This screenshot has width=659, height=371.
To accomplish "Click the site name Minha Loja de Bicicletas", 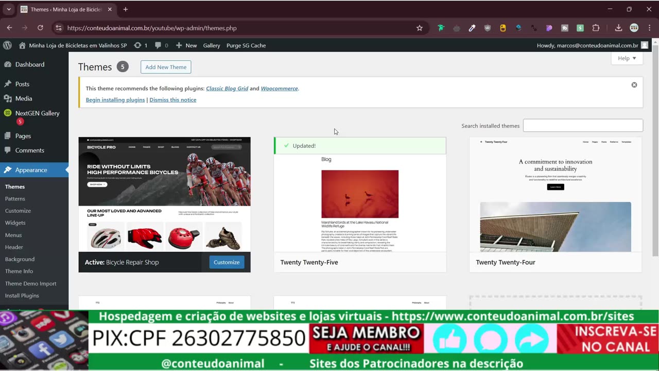I will click(78, 45).
